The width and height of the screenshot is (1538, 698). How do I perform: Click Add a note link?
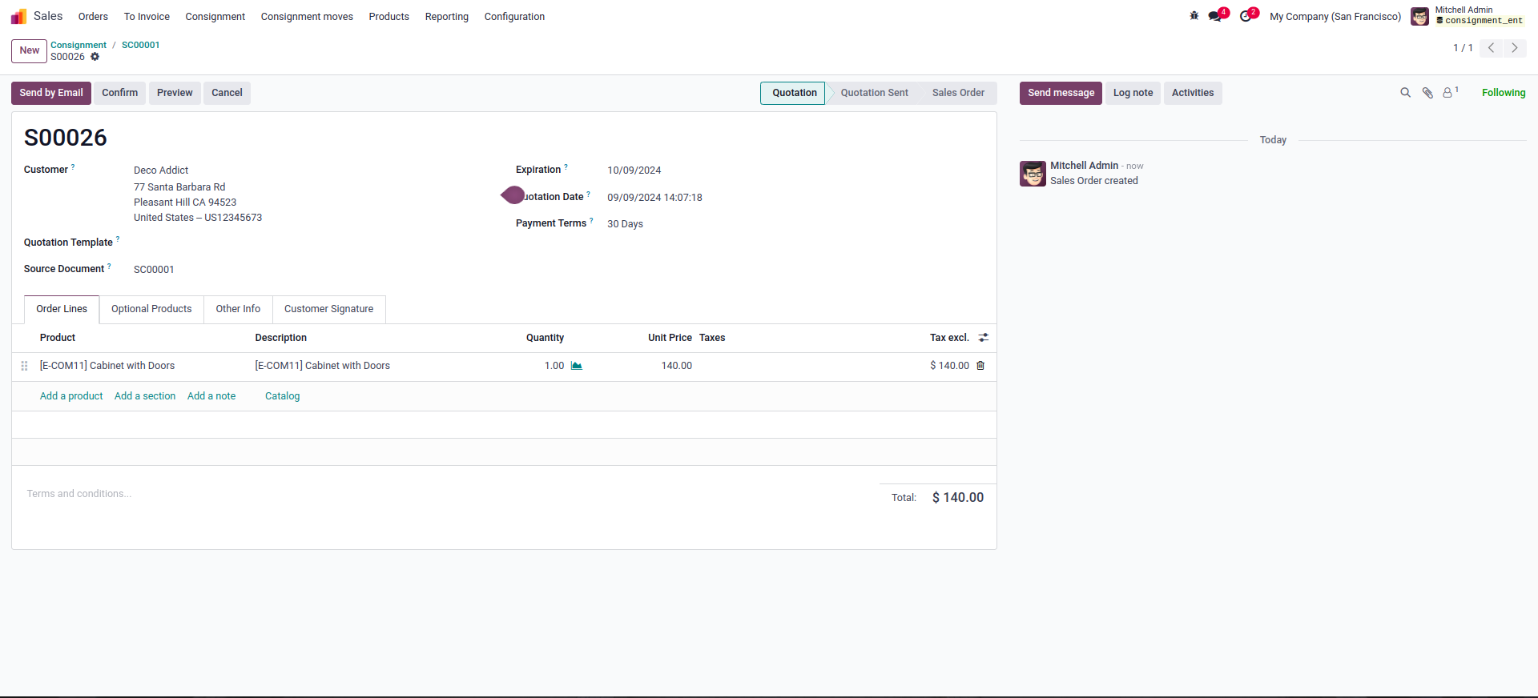(211, 396)
